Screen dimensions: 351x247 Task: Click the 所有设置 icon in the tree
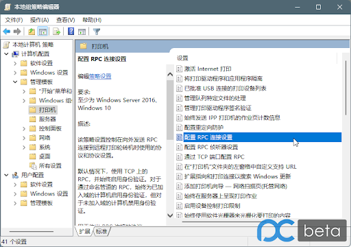tap(33, 165)
